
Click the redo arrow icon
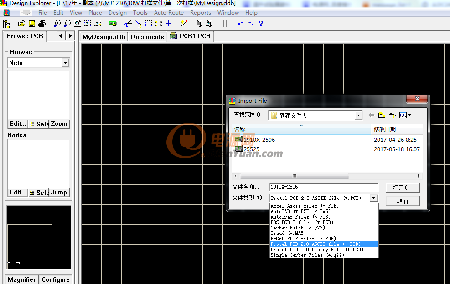tap(251, 24)
